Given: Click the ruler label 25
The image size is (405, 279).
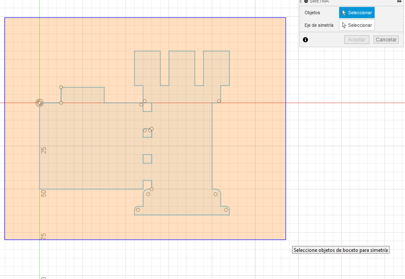Looking at the screenshot, I should [44, 150].
